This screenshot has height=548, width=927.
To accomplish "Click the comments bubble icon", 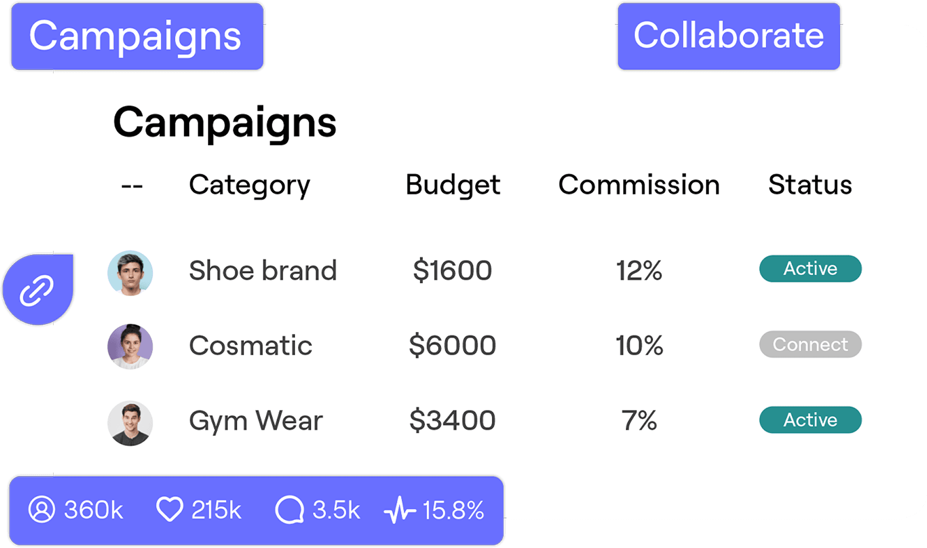I will tap(290, 510).
